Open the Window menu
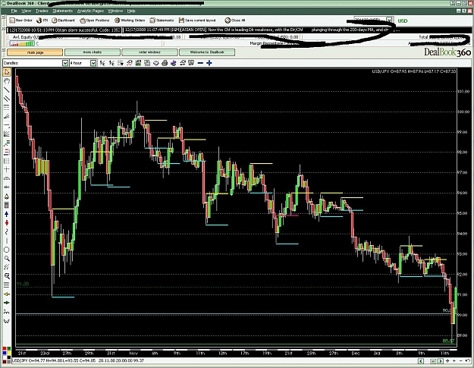 click(x=115, y=11)
